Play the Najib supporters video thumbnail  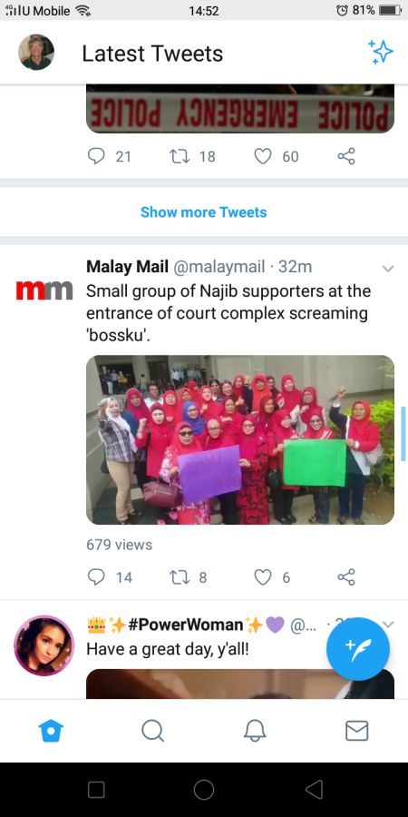pos(240,439)
